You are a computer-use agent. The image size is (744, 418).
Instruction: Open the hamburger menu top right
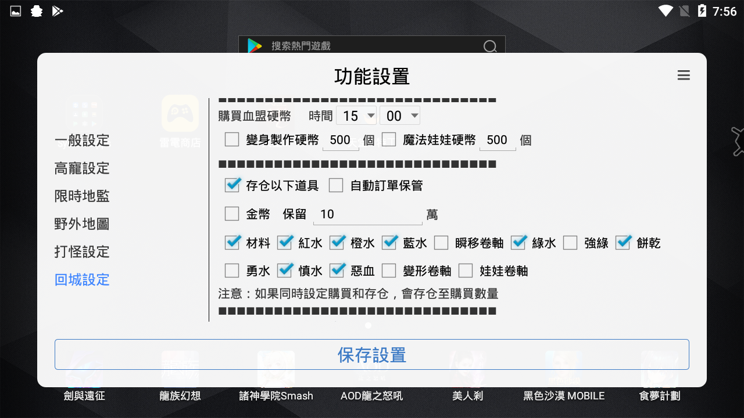pyautogui.click(x=684, y=75)
